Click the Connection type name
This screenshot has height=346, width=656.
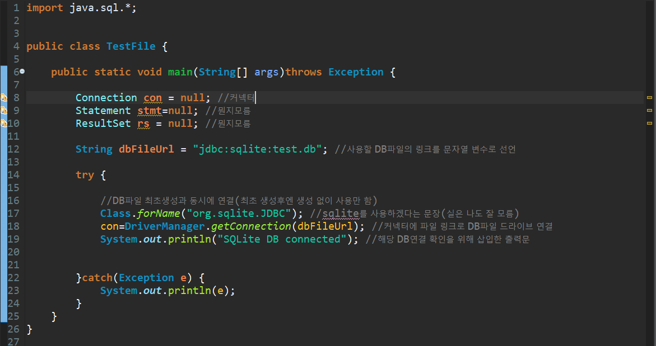tap(106, 98)
